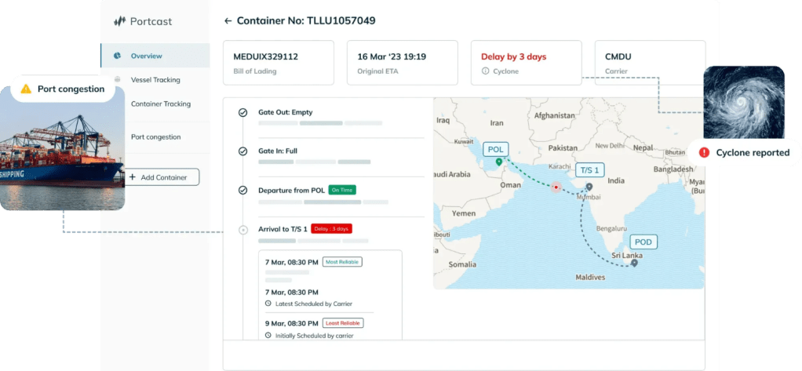Toggle the Departure from POL checkmark

pos(242,190)
